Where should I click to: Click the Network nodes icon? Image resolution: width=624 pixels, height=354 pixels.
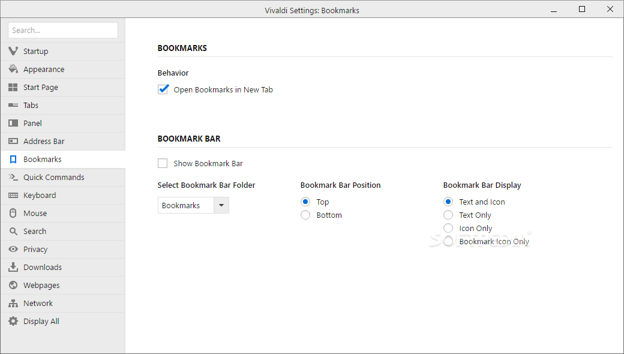pyautogui.click(x=13, y=303)
